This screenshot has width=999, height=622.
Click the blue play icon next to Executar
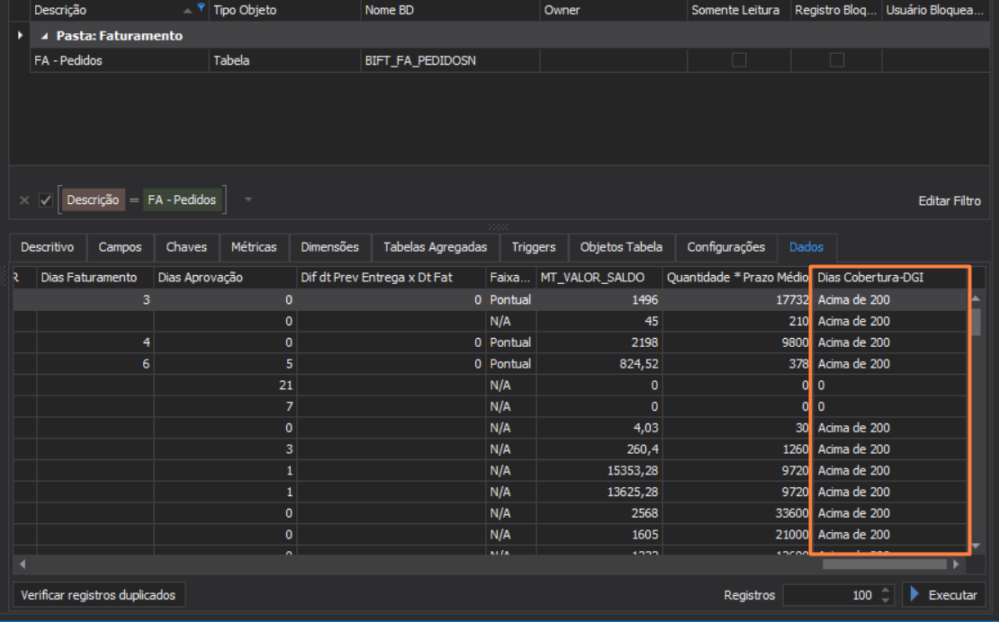(x=915, y=595)
